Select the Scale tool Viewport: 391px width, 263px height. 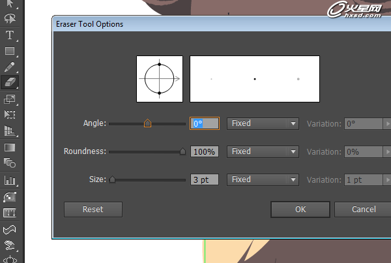pos(10,99)
